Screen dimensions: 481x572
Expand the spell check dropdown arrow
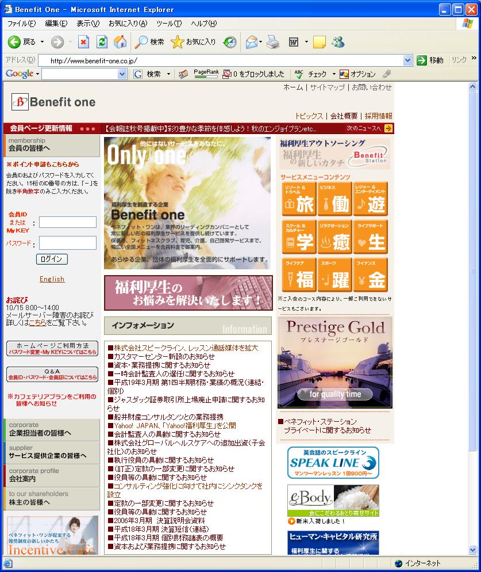pos(334,74)
